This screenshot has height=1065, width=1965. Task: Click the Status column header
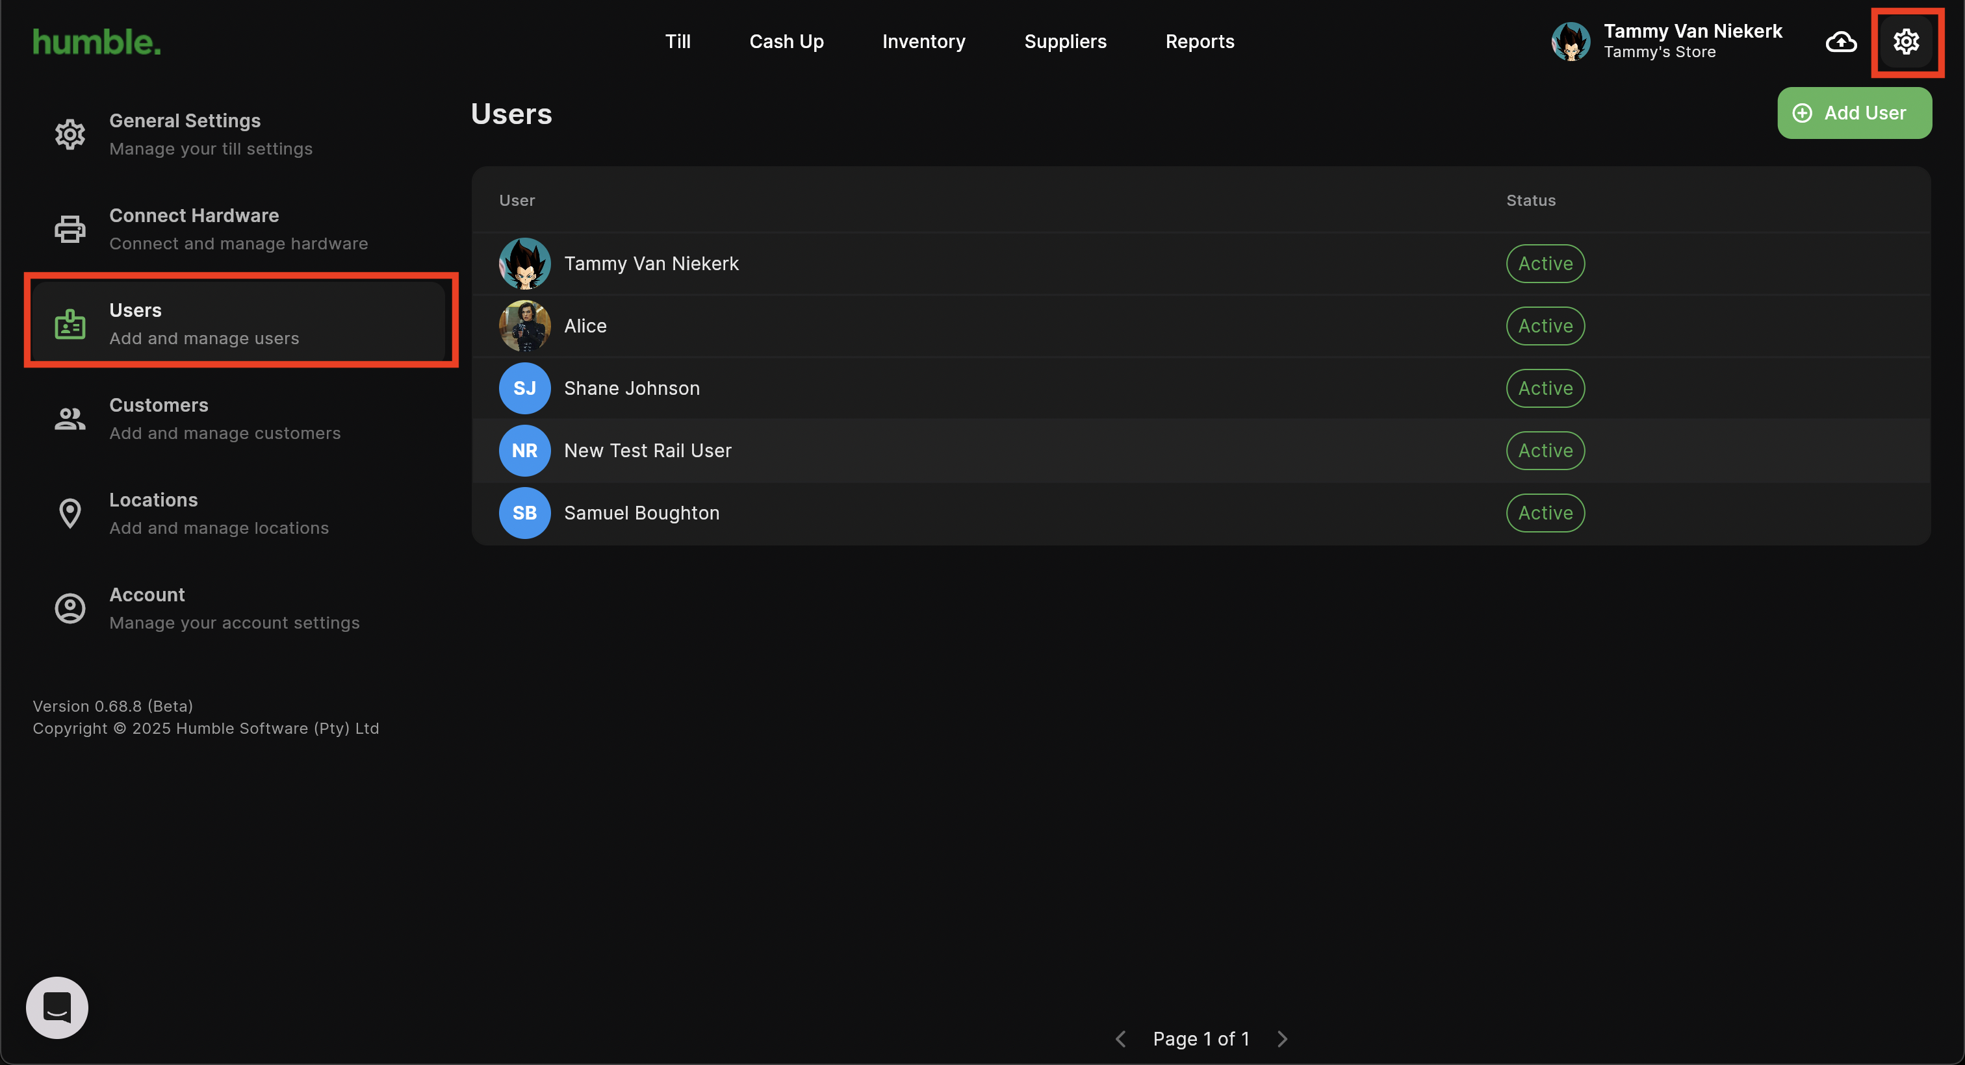click(1530, 201)
